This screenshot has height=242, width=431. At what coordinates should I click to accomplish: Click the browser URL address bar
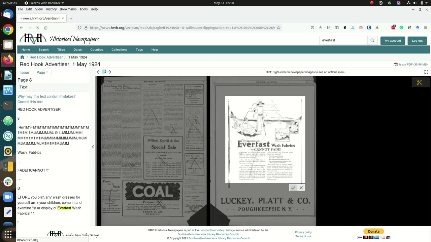tap(182, 28)
